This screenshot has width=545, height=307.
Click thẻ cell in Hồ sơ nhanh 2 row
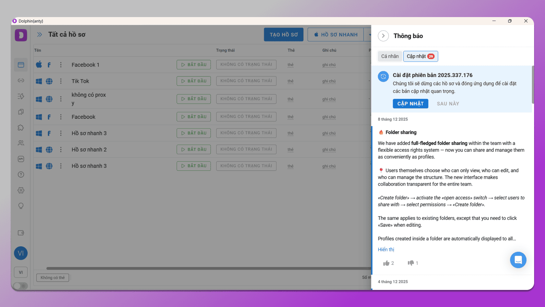pos(290,150)
